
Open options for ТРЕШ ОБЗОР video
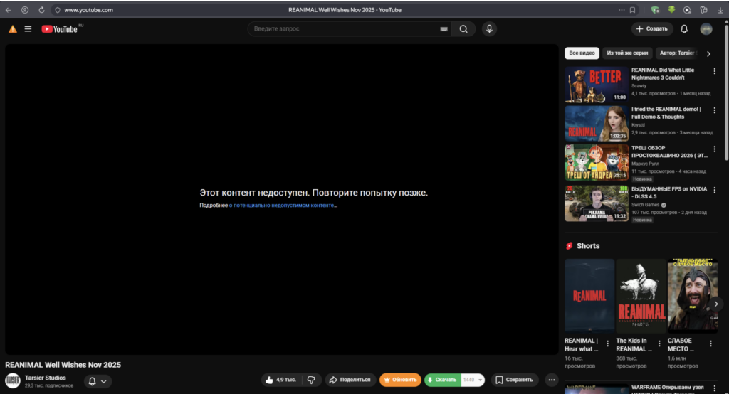click(x=715, y=149)
